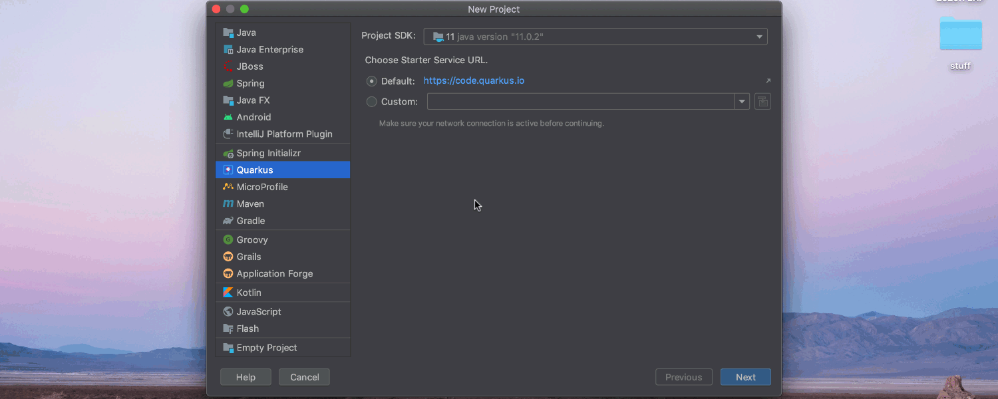This screenshot has width=998, height=399.
Task: Click the external link arrow icon
Action: (x=768, y=81)
